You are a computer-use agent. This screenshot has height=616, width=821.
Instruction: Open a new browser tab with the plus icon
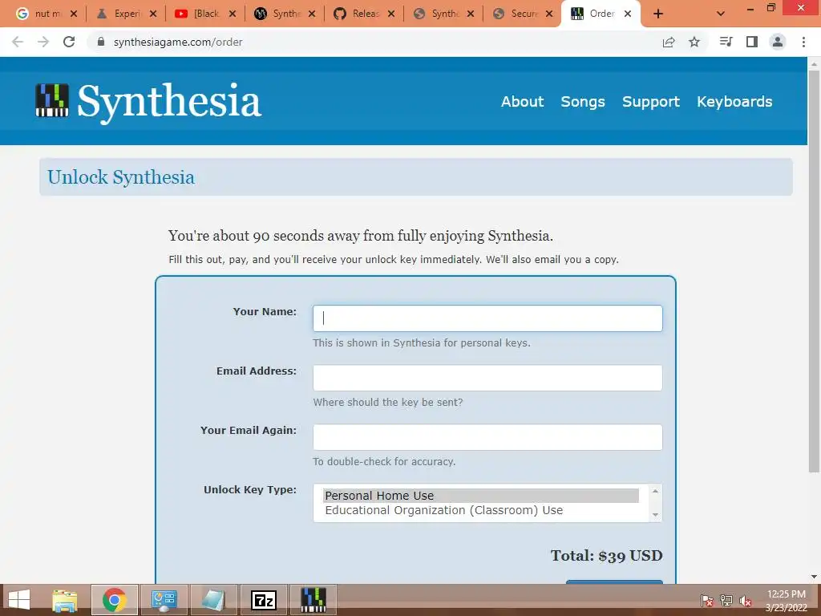click(658, 14)
